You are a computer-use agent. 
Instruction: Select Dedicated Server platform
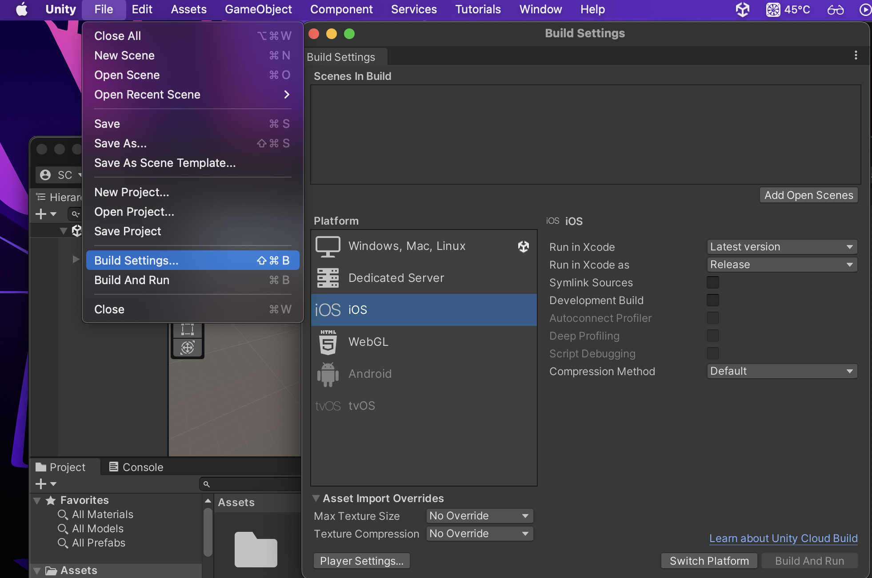click(424, 278)
